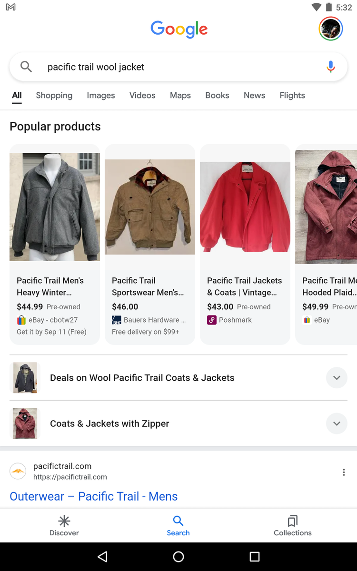357x571 pixels.
Task: Open Collections from bottom navigation
Action: pyautogui.click(x=292, y=525)
